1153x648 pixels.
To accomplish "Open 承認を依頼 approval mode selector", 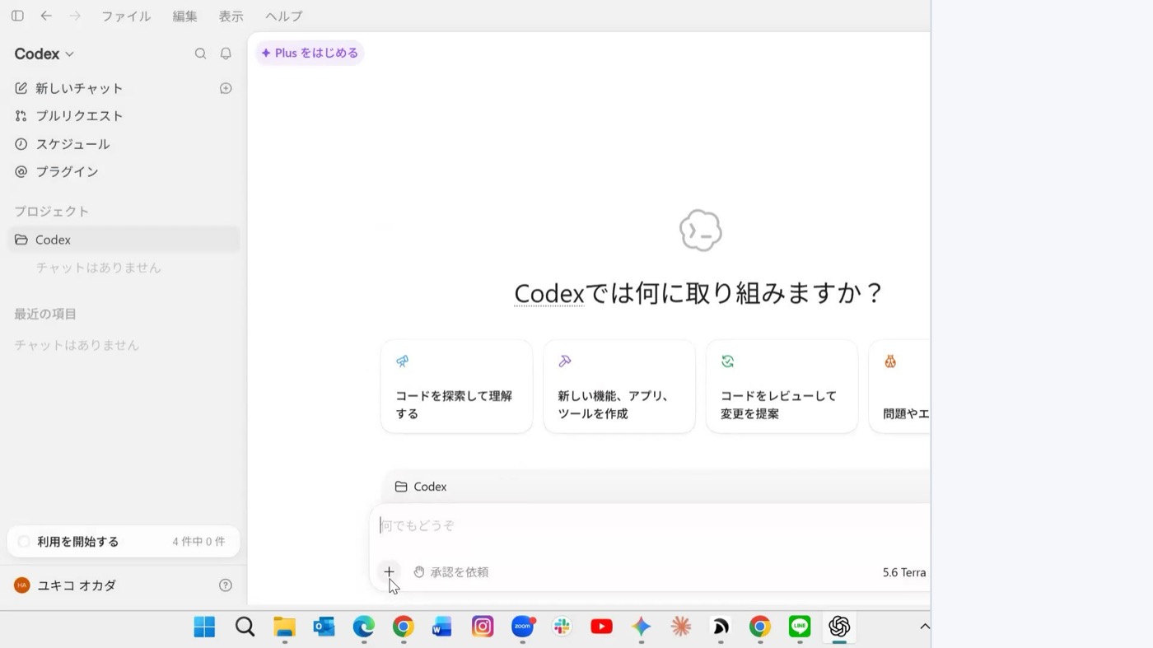I will [451, 571].
